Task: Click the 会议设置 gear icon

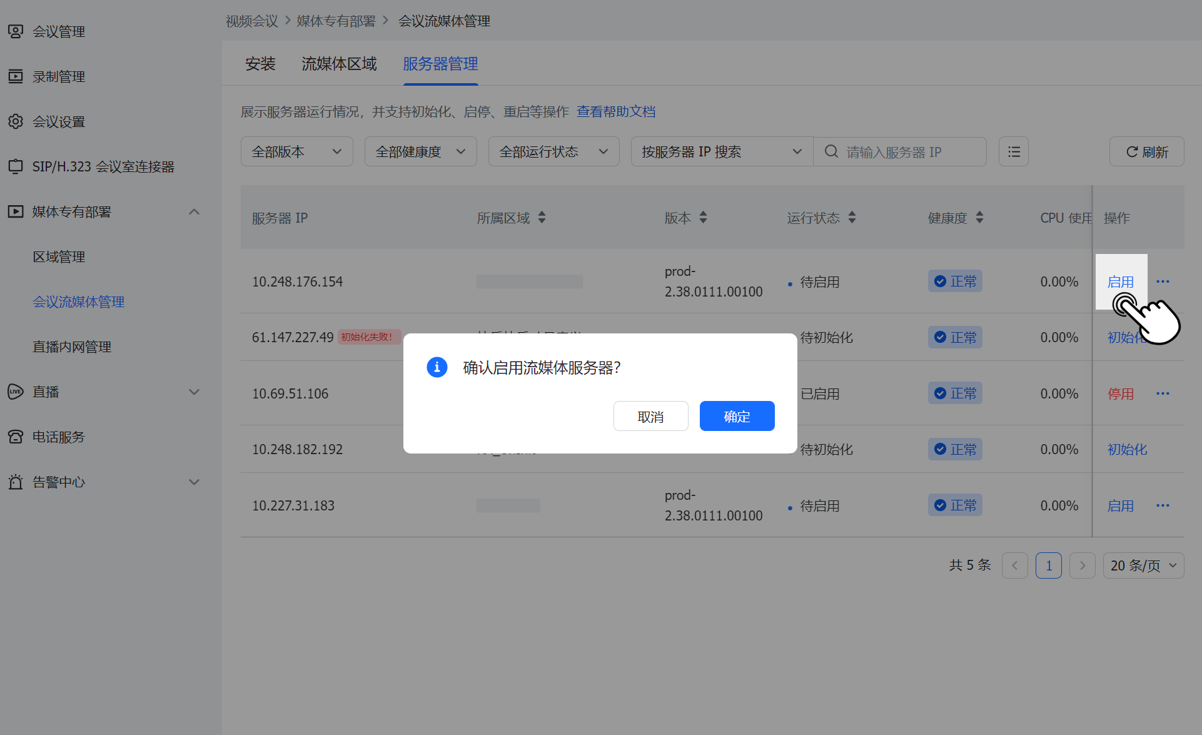Action: pos(16,121)
